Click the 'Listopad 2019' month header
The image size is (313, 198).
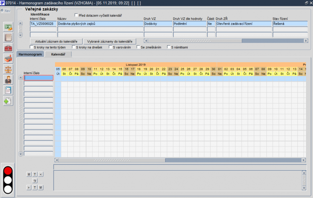[136, 64]
